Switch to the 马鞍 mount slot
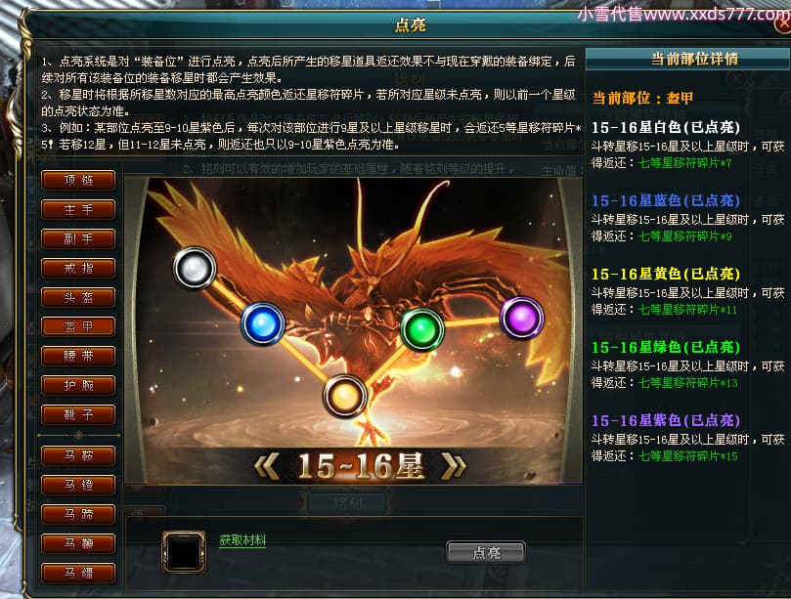 click(x=78, y=455)
